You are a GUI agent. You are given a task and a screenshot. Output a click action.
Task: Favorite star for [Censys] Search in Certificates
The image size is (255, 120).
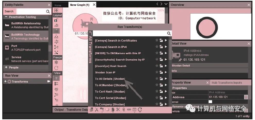[157, 40]
